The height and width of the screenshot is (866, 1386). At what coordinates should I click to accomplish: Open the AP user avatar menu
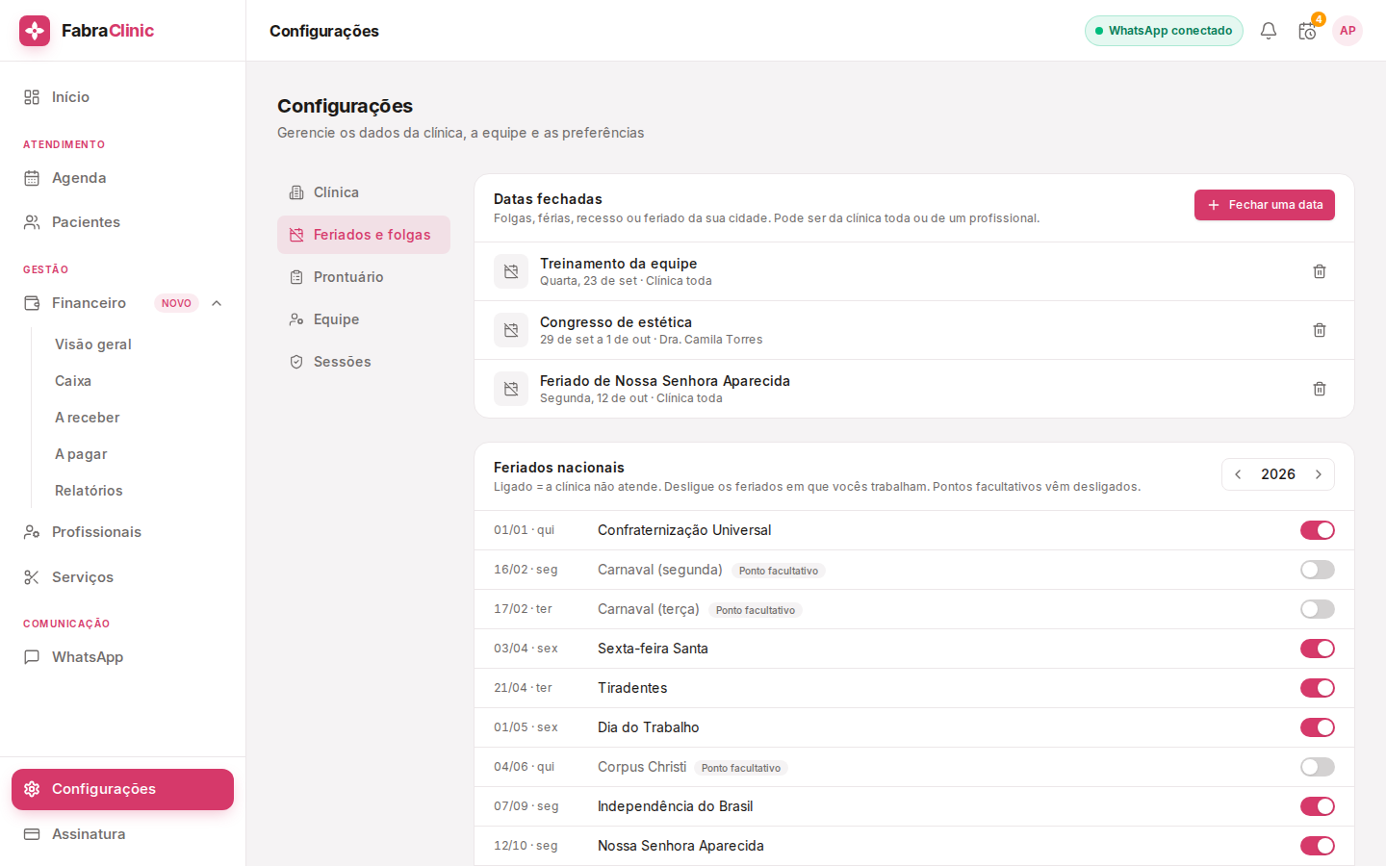tap(1347, 31)
